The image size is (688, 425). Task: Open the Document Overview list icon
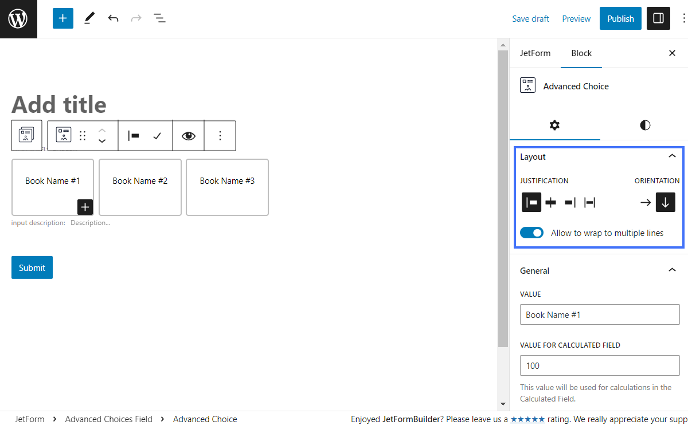tap(159, 18)
